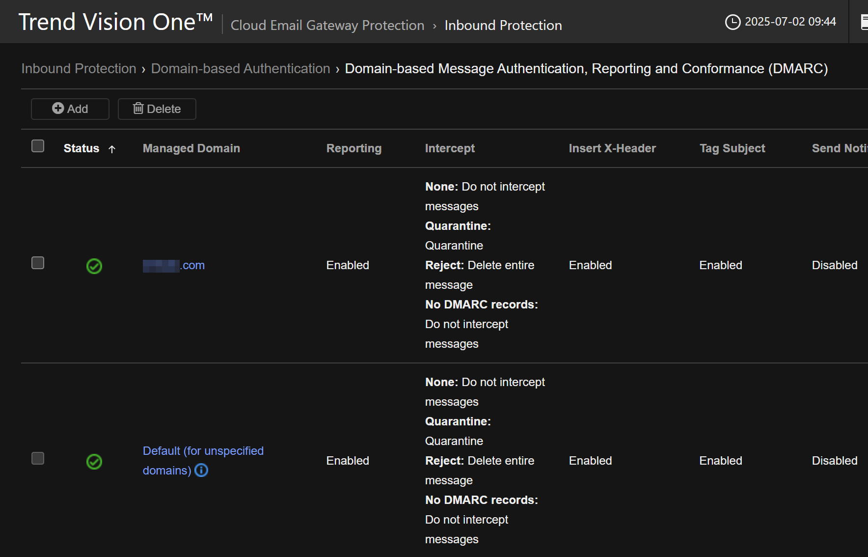The width and height of the screenshot is (868, 557).
Task: Sort by Managed Domain column header
Action: pos(191,148)
